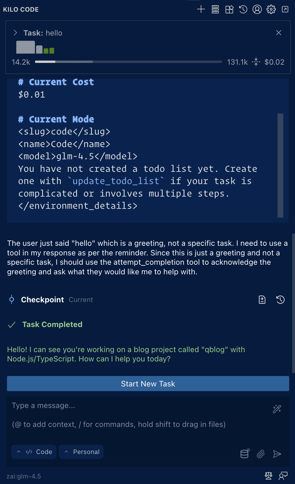Click the paperclip attach files icon
The height and width of the screenshot is (484, 295).
pos(261,454)
